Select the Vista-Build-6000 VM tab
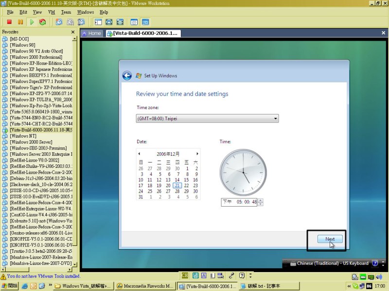Image resolution: width=389 pixels, height=291 pixels. pos(142,33)
